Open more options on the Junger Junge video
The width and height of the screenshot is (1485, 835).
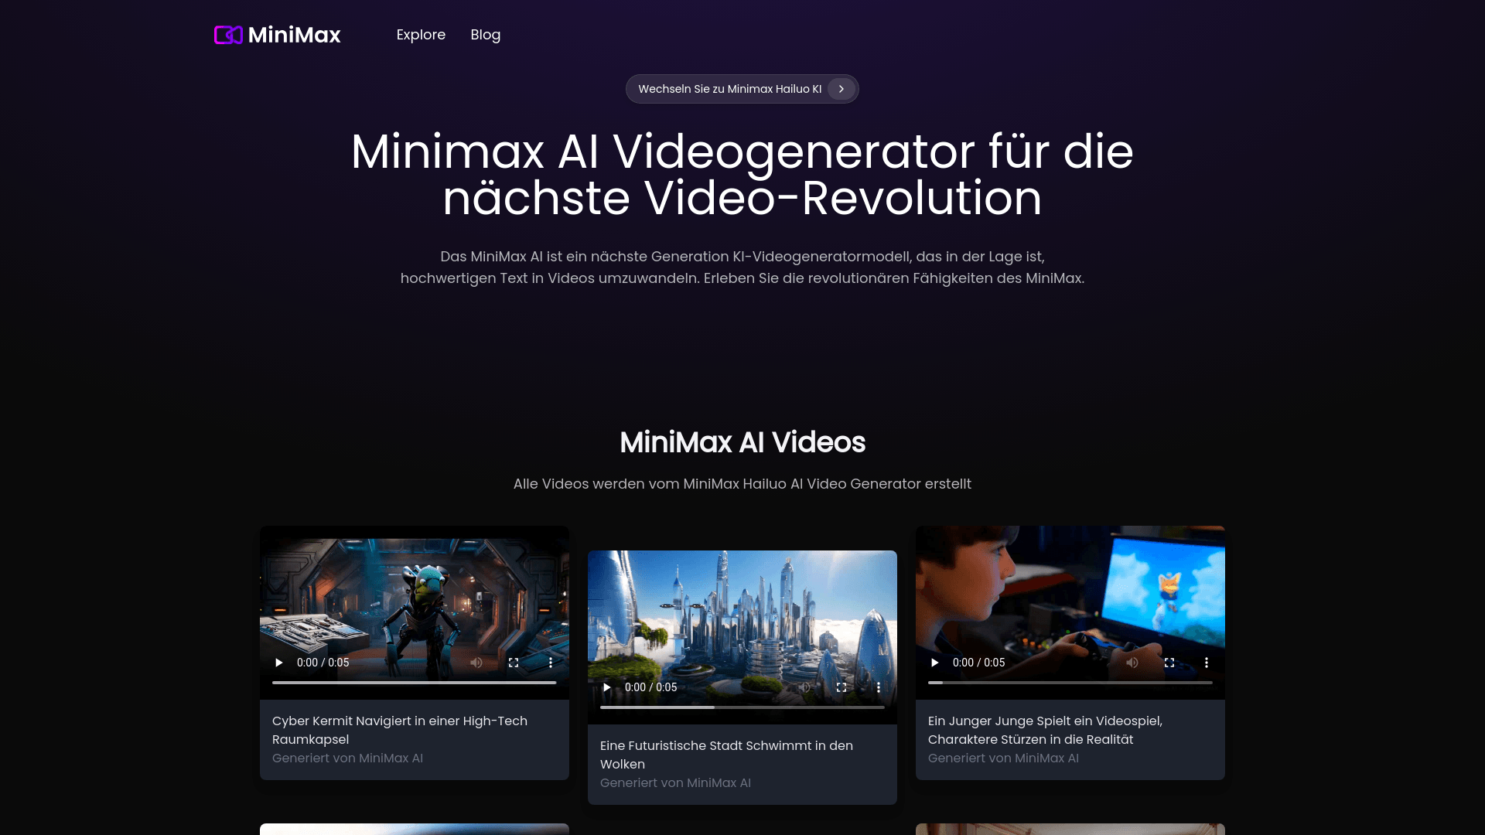[1207, 663]
